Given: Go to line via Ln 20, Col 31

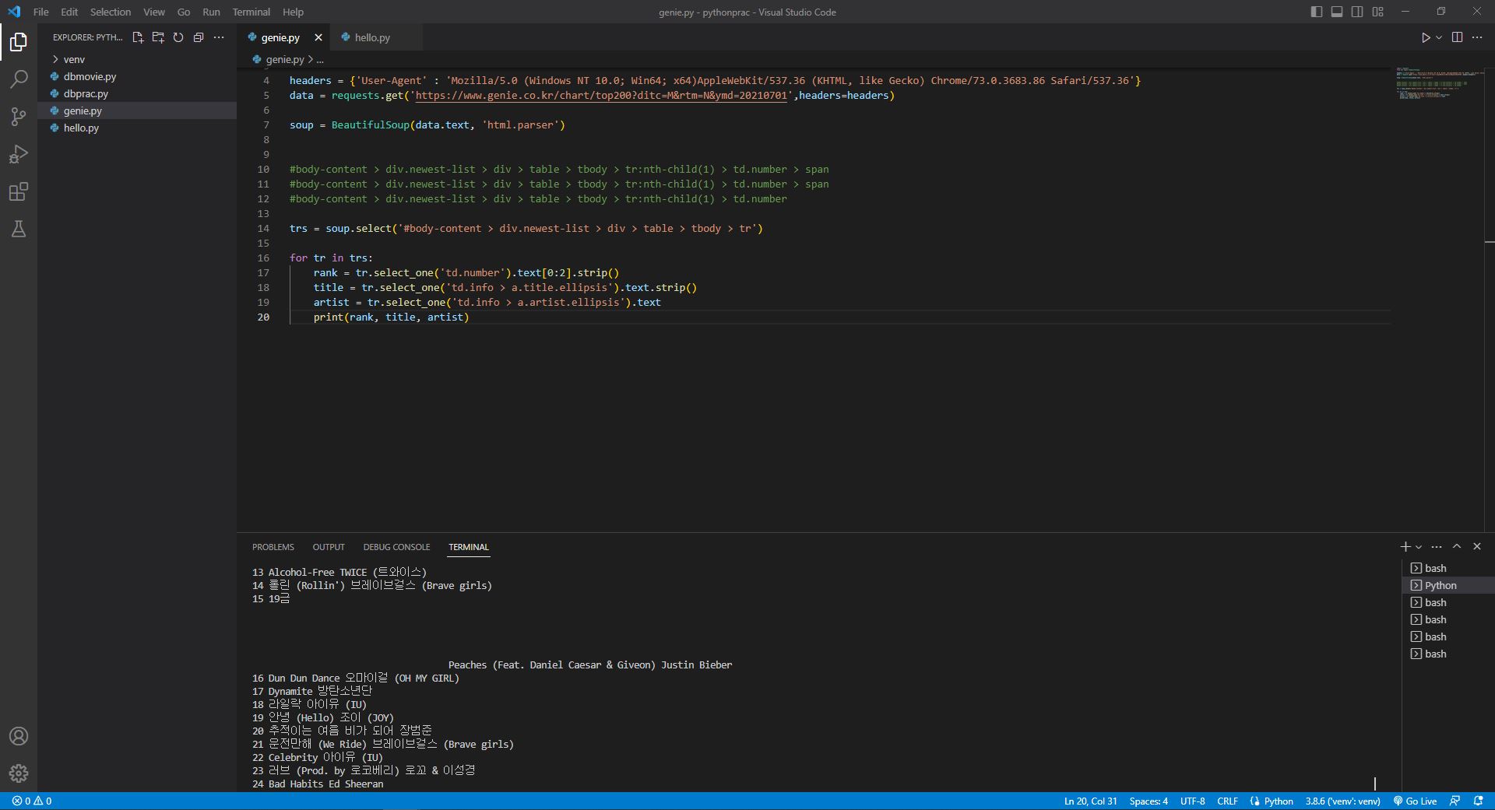Looking at the screenshot, I should 1090,801.
